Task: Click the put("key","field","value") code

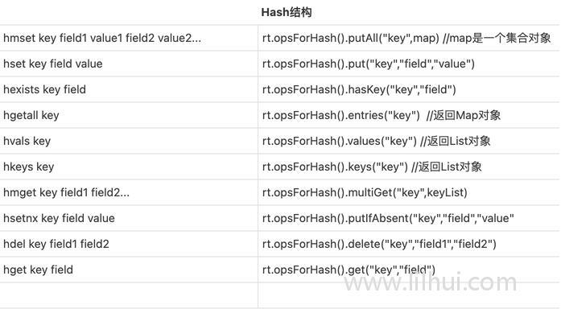Action: pyautogui.click(x=369, y=64)
